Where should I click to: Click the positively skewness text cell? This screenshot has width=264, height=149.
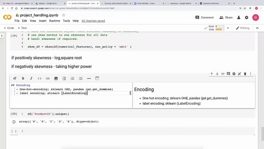click(x=47, y=58)
